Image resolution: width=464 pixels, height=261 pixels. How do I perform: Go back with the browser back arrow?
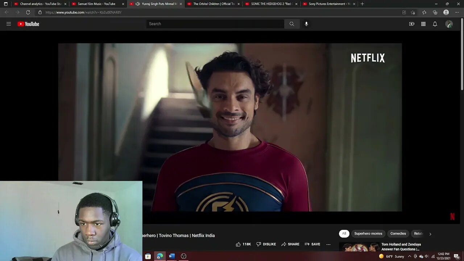[7, 12]
